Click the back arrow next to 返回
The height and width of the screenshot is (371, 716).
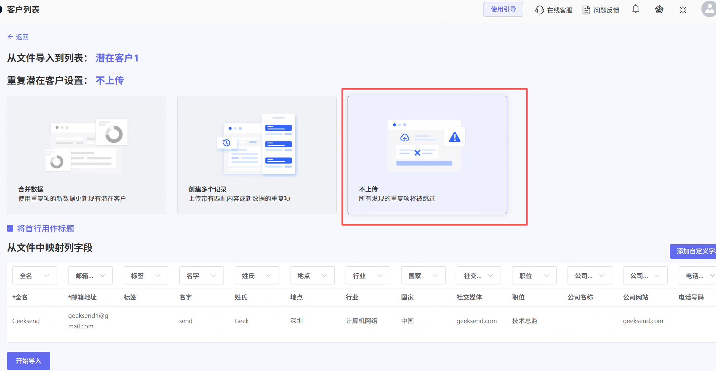[11, 37]
